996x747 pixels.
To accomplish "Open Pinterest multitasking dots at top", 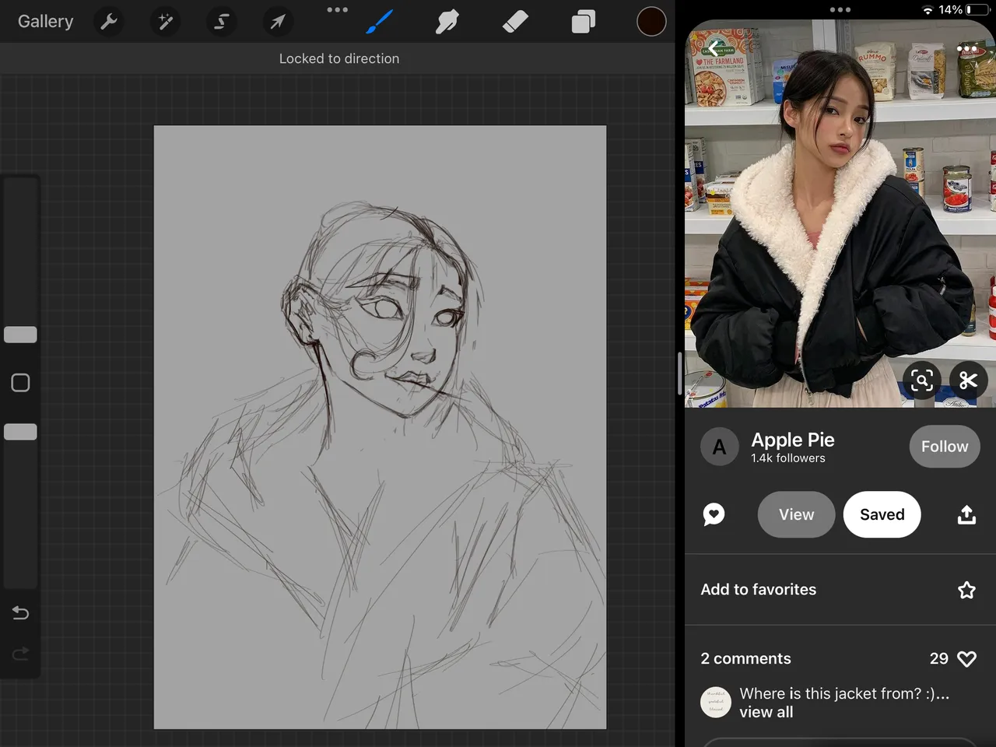I will click(840, 9).
